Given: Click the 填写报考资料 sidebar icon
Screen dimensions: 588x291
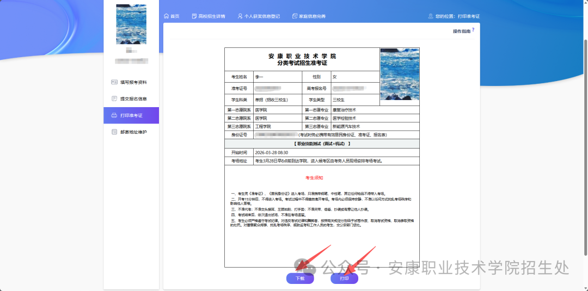Looking at the screenshot, I should (114, 82).
